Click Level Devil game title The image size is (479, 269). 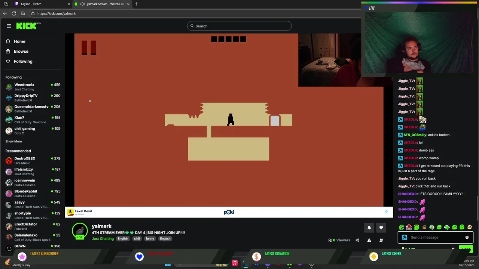[x=83, y=211]
